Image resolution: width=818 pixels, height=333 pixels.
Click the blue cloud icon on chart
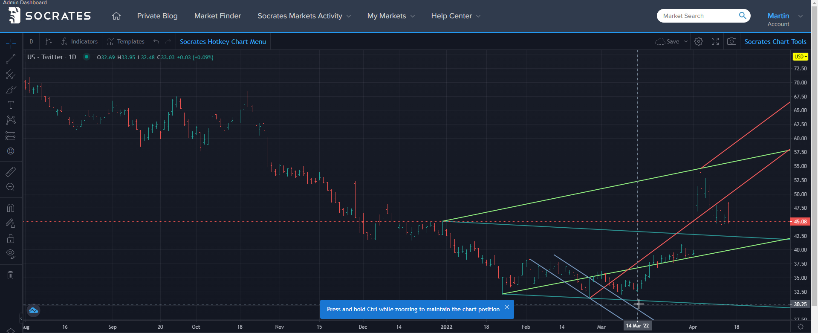click(x=33, y=310)
